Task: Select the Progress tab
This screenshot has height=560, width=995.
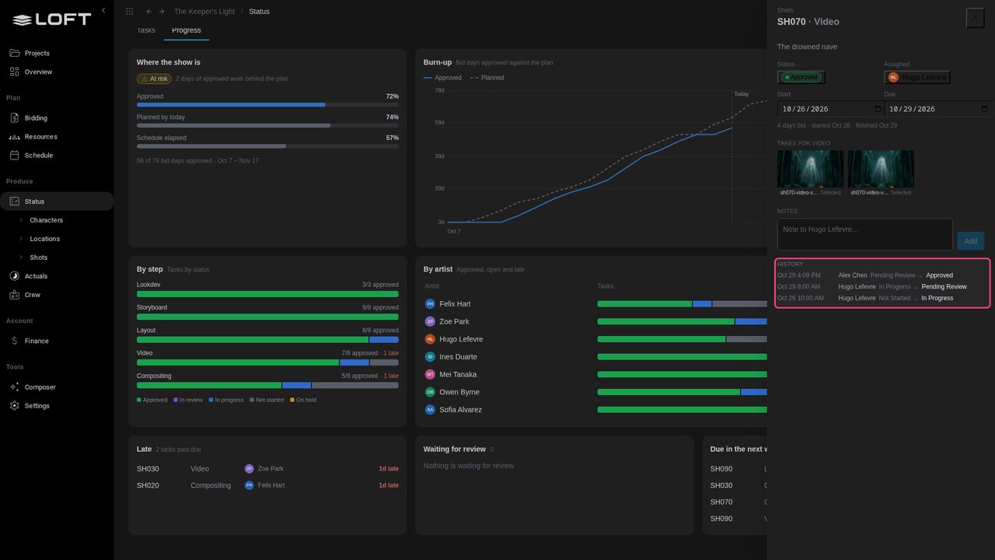Action: [x=187, y=30]
